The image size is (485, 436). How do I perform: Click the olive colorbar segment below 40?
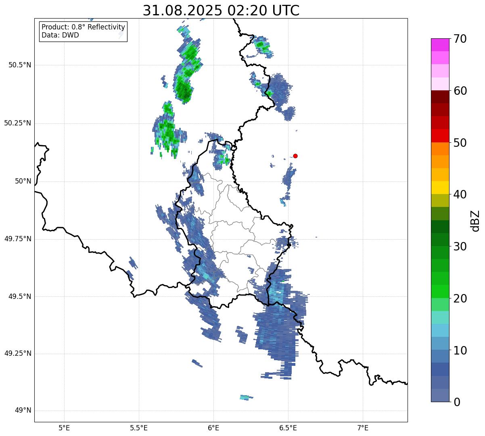point(440,200)
